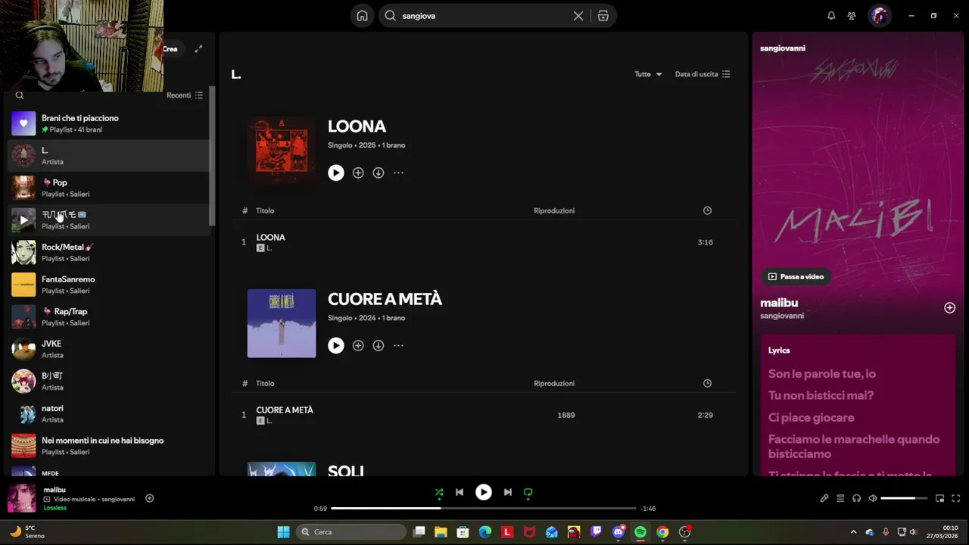Open LOONA album cover
The height and width of the screenshot is (545, 969).
pos(282,151)
